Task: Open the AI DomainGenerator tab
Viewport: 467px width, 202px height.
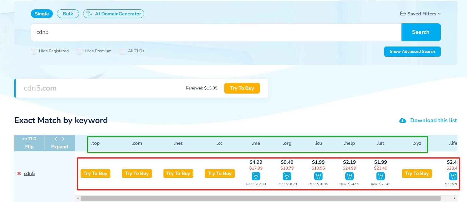Action: (114, 14)
